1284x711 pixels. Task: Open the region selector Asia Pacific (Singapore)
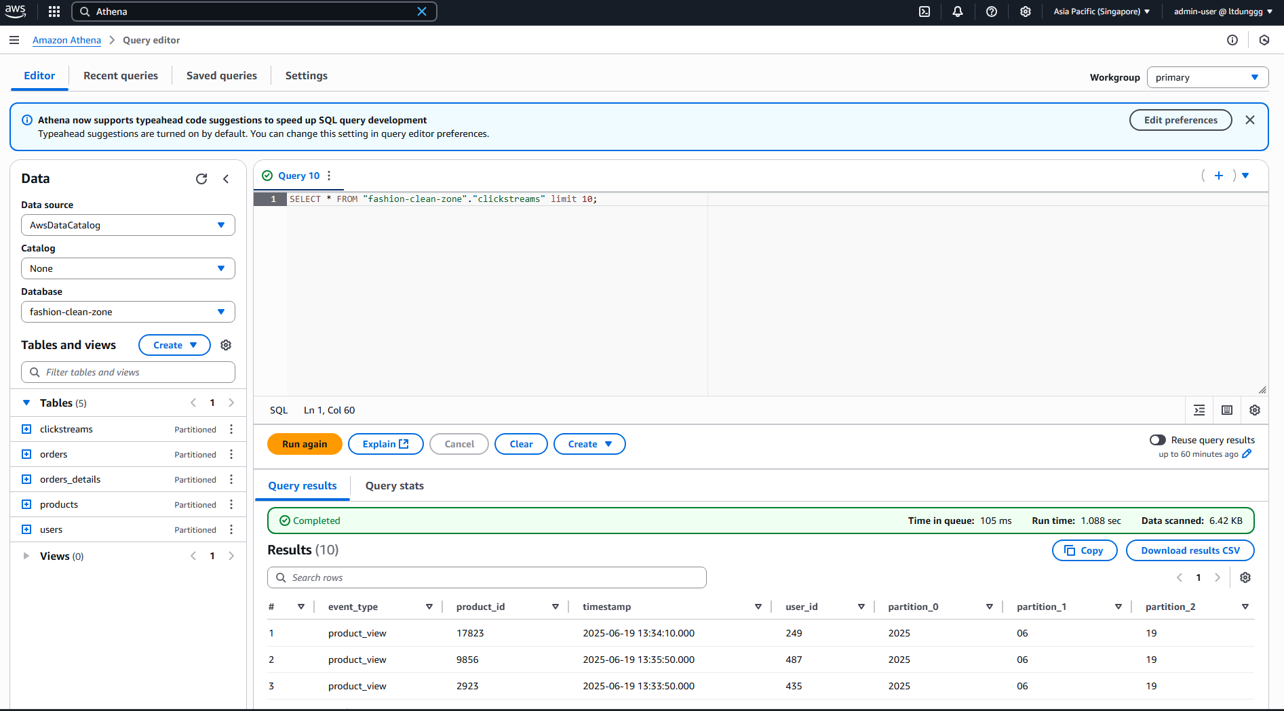click(x=1102, y=12)
